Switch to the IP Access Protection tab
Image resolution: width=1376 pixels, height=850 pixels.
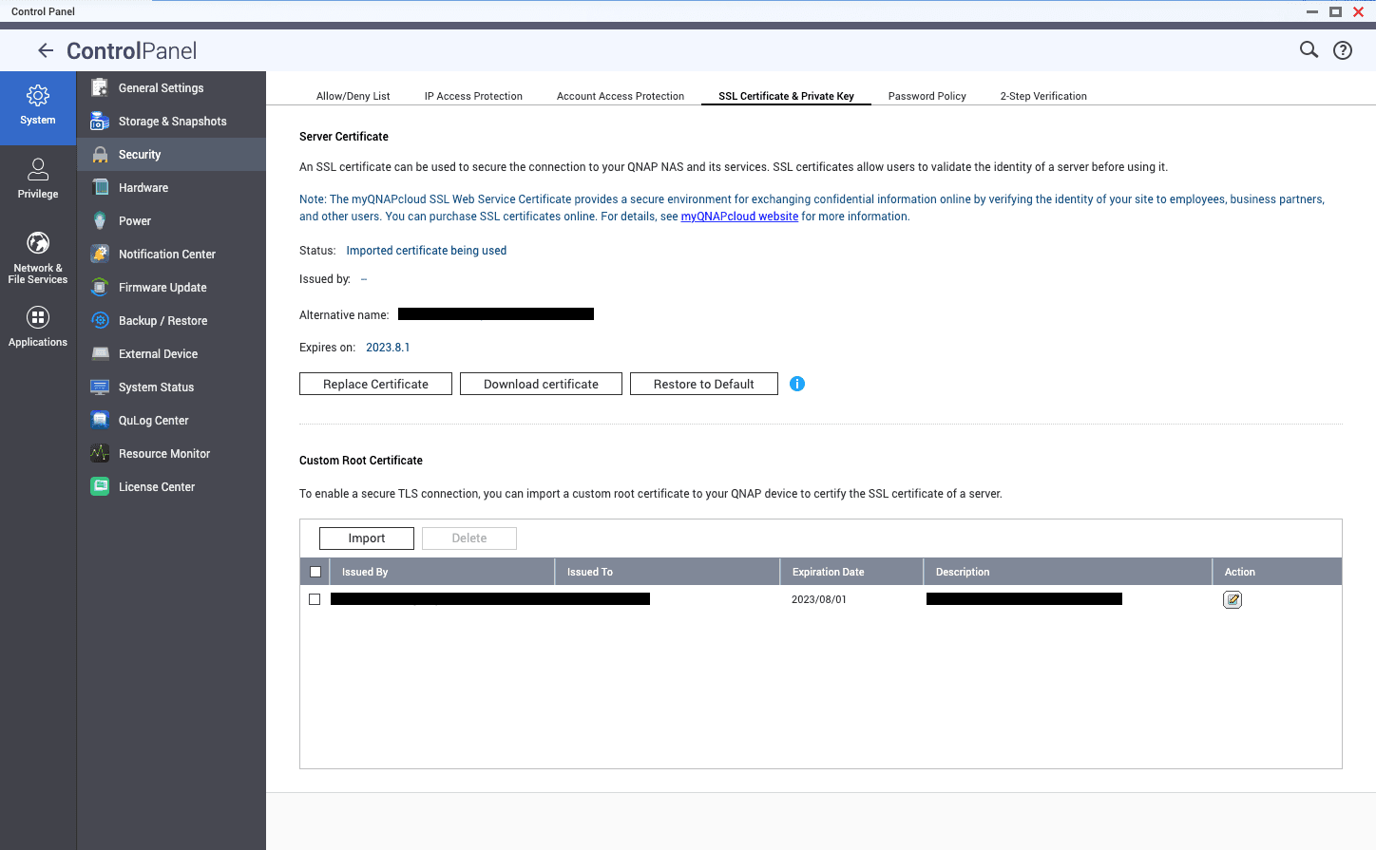pos(473,96)
